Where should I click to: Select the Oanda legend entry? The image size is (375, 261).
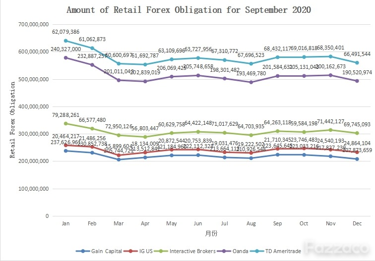coord(233,251)
